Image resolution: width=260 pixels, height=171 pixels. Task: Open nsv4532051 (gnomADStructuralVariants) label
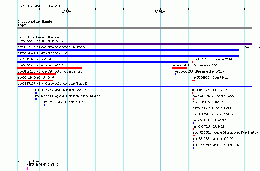(226, 133)
